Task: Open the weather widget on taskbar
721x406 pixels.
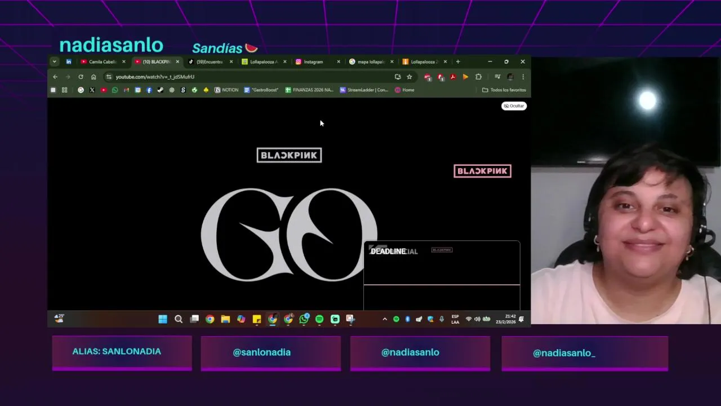Action: point(59,319)
